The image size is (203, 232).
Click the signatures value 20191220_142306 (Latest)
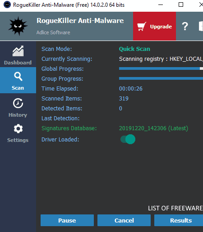coord(153,128)
